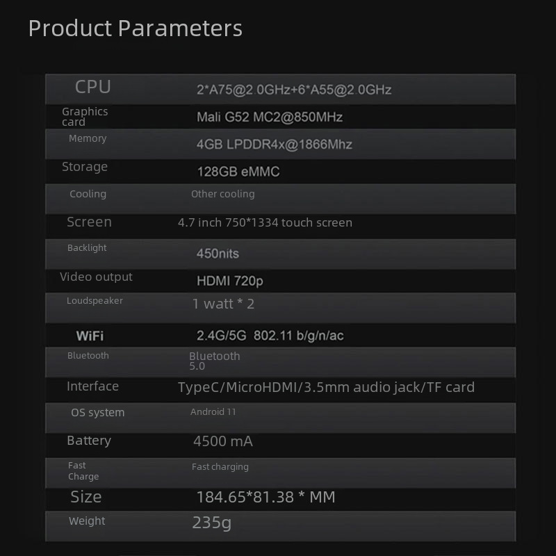Click the HDMI 720p video output value

[230, 281]
